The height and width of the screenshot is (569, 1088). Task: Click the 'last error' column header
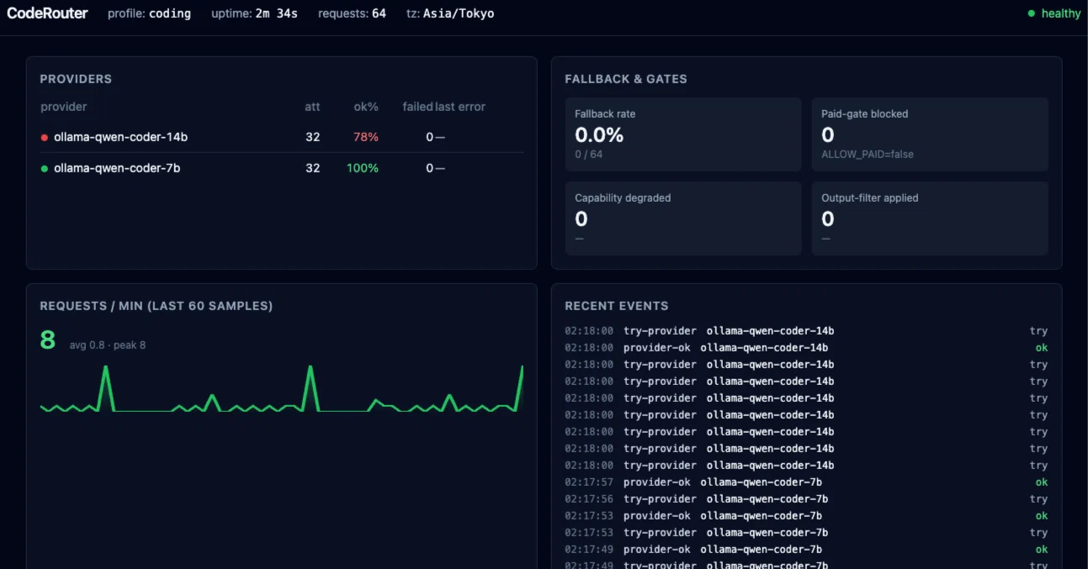460,107
